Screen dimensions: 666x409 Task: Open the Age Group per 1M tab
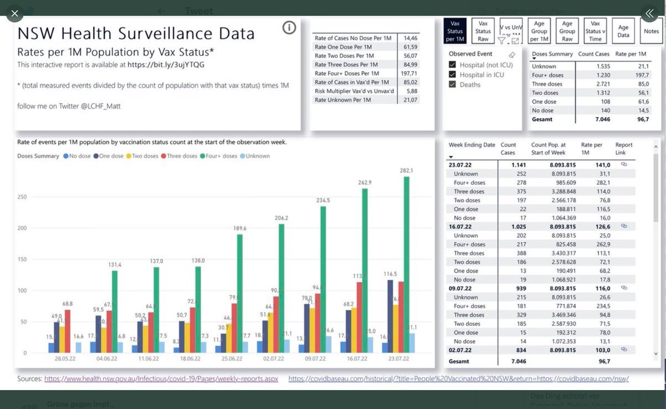pyautogui.click(x=539, y=31)
